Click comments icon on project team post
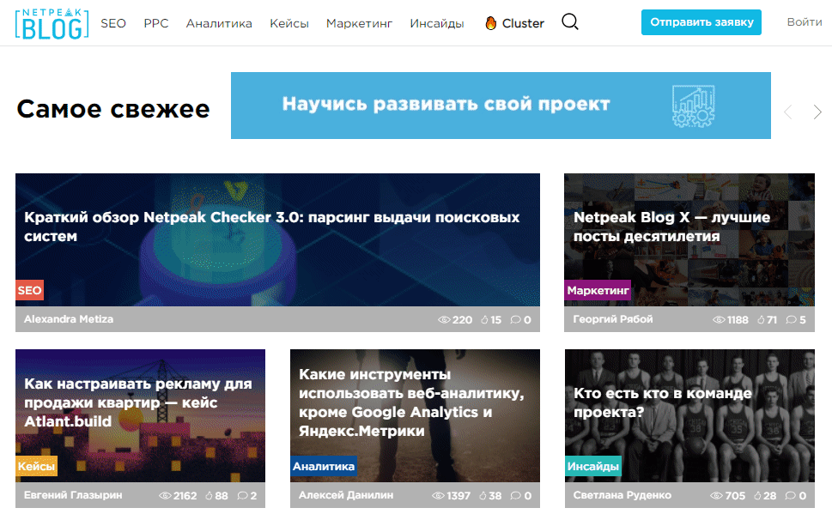Viewport: 832px width, 514px height. tap(791, 495)
